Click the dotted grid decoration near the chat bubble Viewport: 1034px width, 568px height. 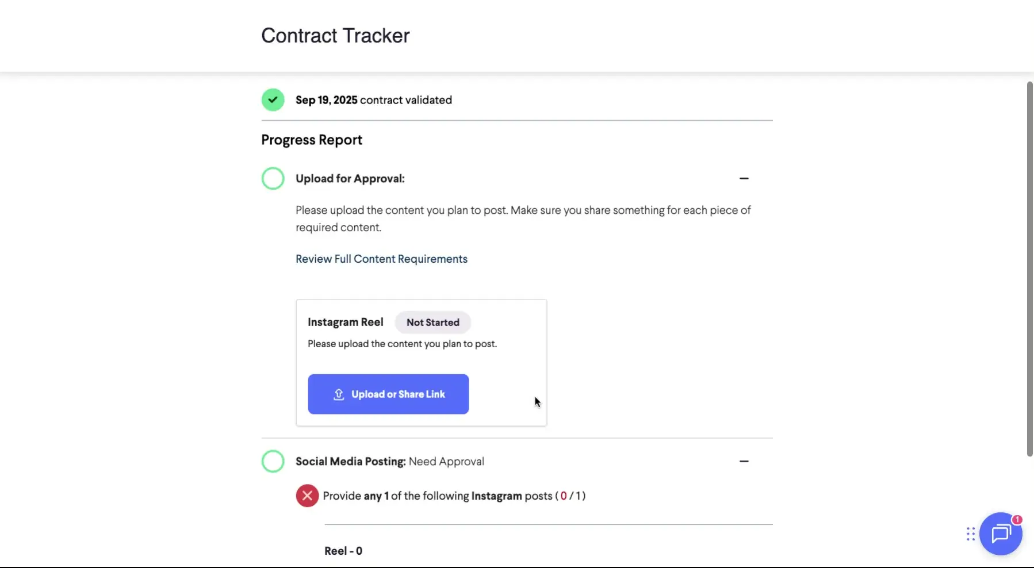[x=970, y=534]
